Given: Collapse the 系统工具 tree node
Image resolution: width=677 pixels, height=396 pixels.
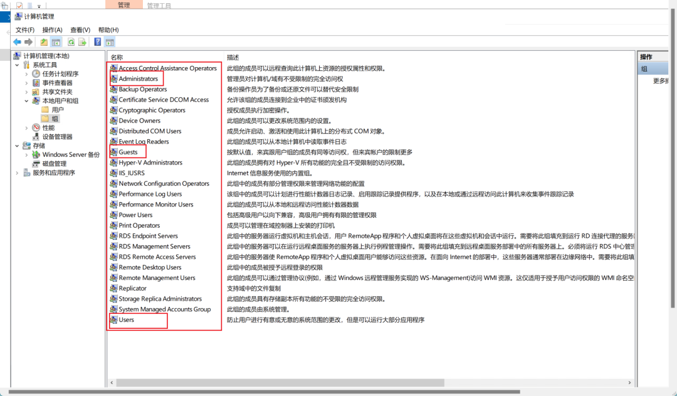Looking at the screenshot, I should tap(18, 65).
